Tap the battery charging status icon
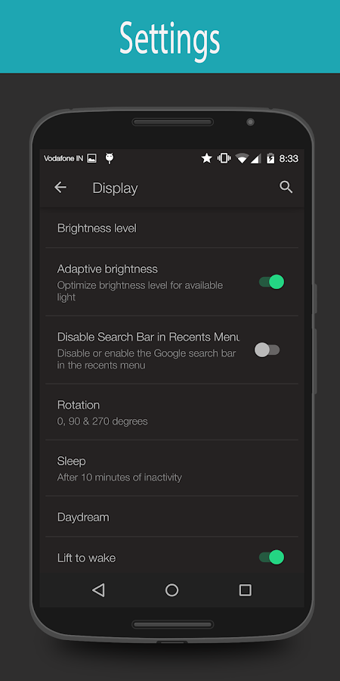 pyautogui.click(x=270, y=159)
